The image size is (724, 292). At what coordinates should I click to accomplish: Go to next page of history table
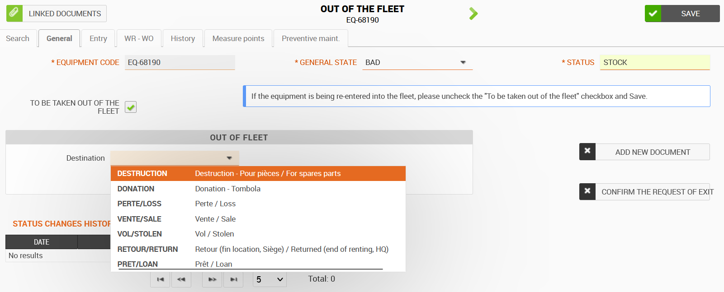[212, 279]
